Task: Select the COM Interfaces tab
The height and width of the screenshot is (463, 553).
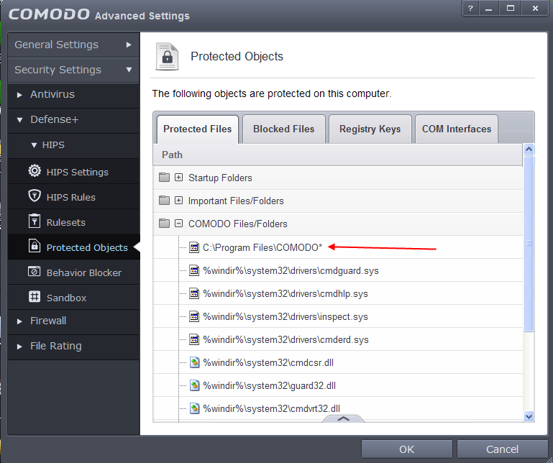Action: click(457, 129)
